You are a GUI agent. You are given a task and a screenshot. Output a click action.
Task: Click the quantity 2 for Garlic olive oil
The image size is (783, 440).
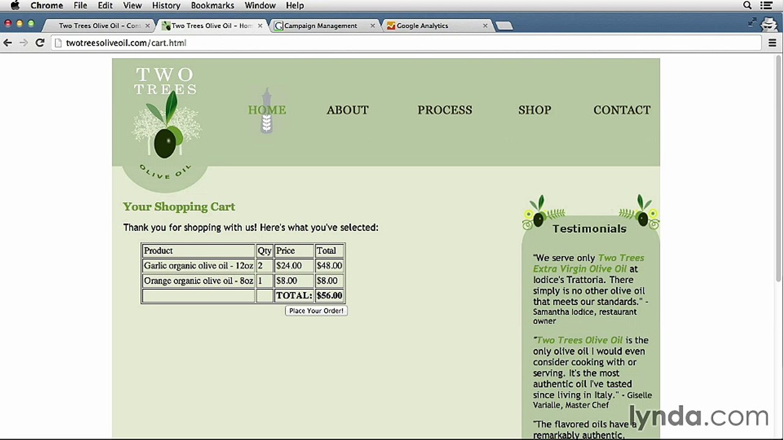(264, 266)
